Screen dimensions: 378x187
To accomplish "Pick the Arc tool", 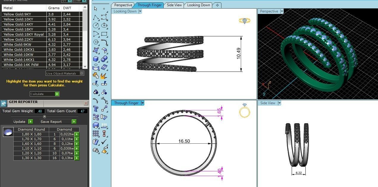I will pos(96,34).
